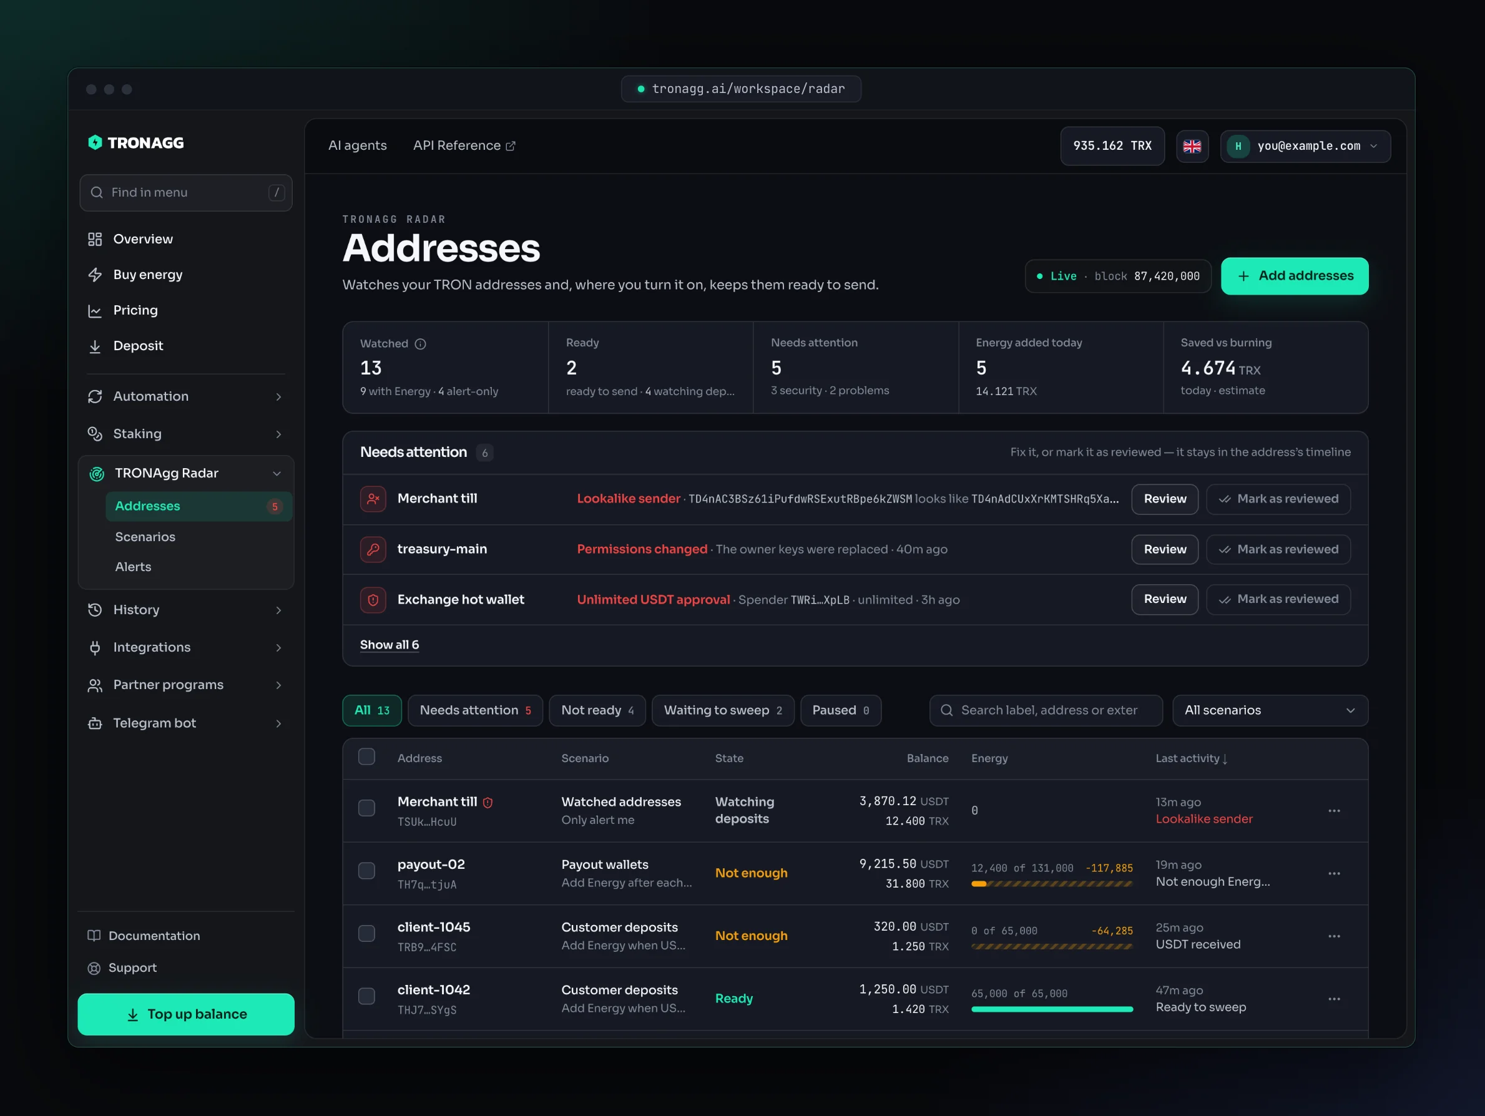Click the Telegram bot robot icon
Screen dimensions: 1485x1116
(95, 723)
